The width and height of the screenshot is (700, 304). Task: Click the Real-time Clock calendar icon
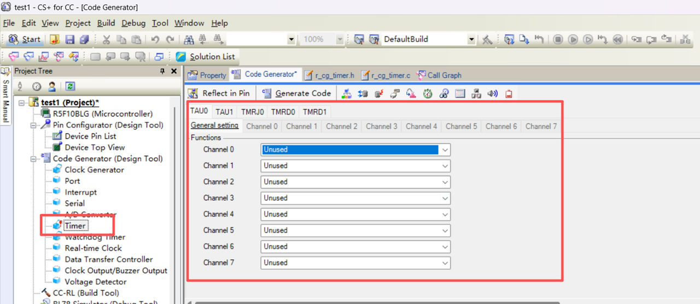tap(460, 93)
